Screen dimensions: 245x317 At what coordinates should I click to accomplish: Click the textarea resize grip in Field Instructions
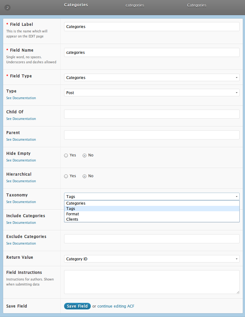pos(238,292)
